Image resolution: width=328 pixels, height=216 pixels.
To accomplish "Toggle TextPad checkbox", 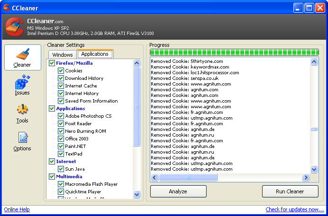I will pyautogui.click(x=61, y=154).
